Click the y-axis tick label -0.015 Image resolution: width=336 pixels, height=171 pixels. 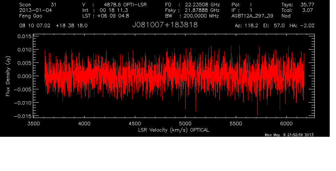click(23, 116)
